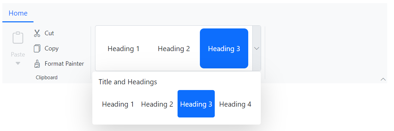The image size is (394, 131).
Task: Click the Cut scissors icon
Action: pos(37,33)
